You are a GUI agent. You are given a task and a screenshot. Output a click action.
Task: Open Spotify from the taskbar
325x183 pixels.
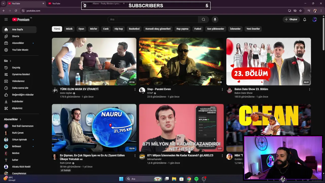(x=196, y=179)
